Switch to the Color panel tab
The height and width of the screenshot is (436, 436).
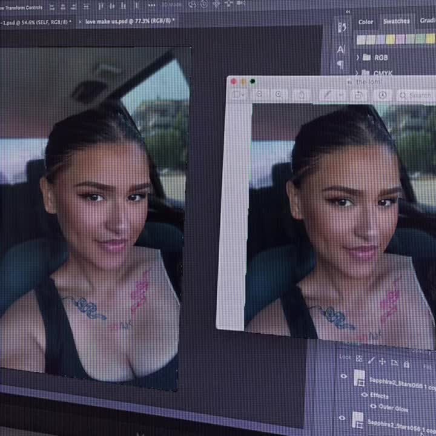(x=366, y=22)
